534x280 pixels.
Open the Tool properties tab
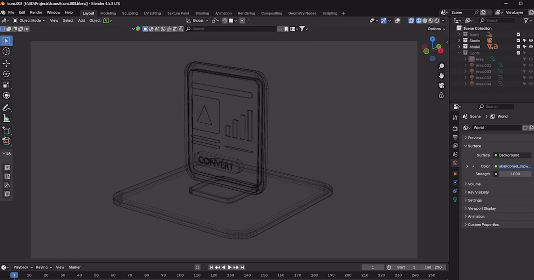point(455,117)
